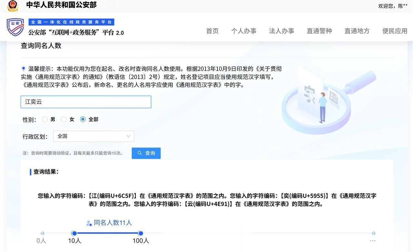413x252 pixels.
Task: Click the lightbulb tip icon beside 温馨提示
Action: click(24, 68)
